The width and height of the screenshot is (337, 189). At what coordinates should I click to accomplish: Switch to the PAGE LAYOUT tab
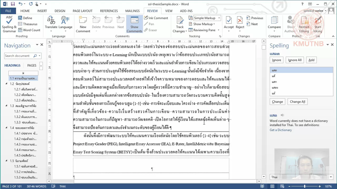click(x=82, y=11)
